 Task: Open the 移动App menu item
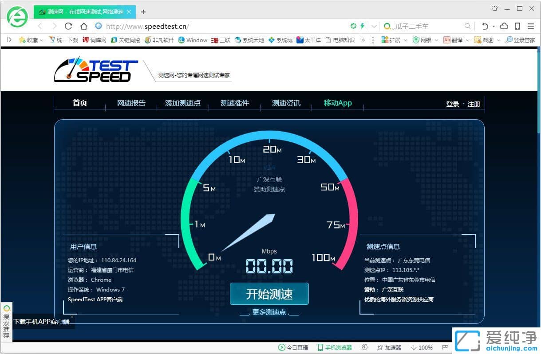point(338,103)
